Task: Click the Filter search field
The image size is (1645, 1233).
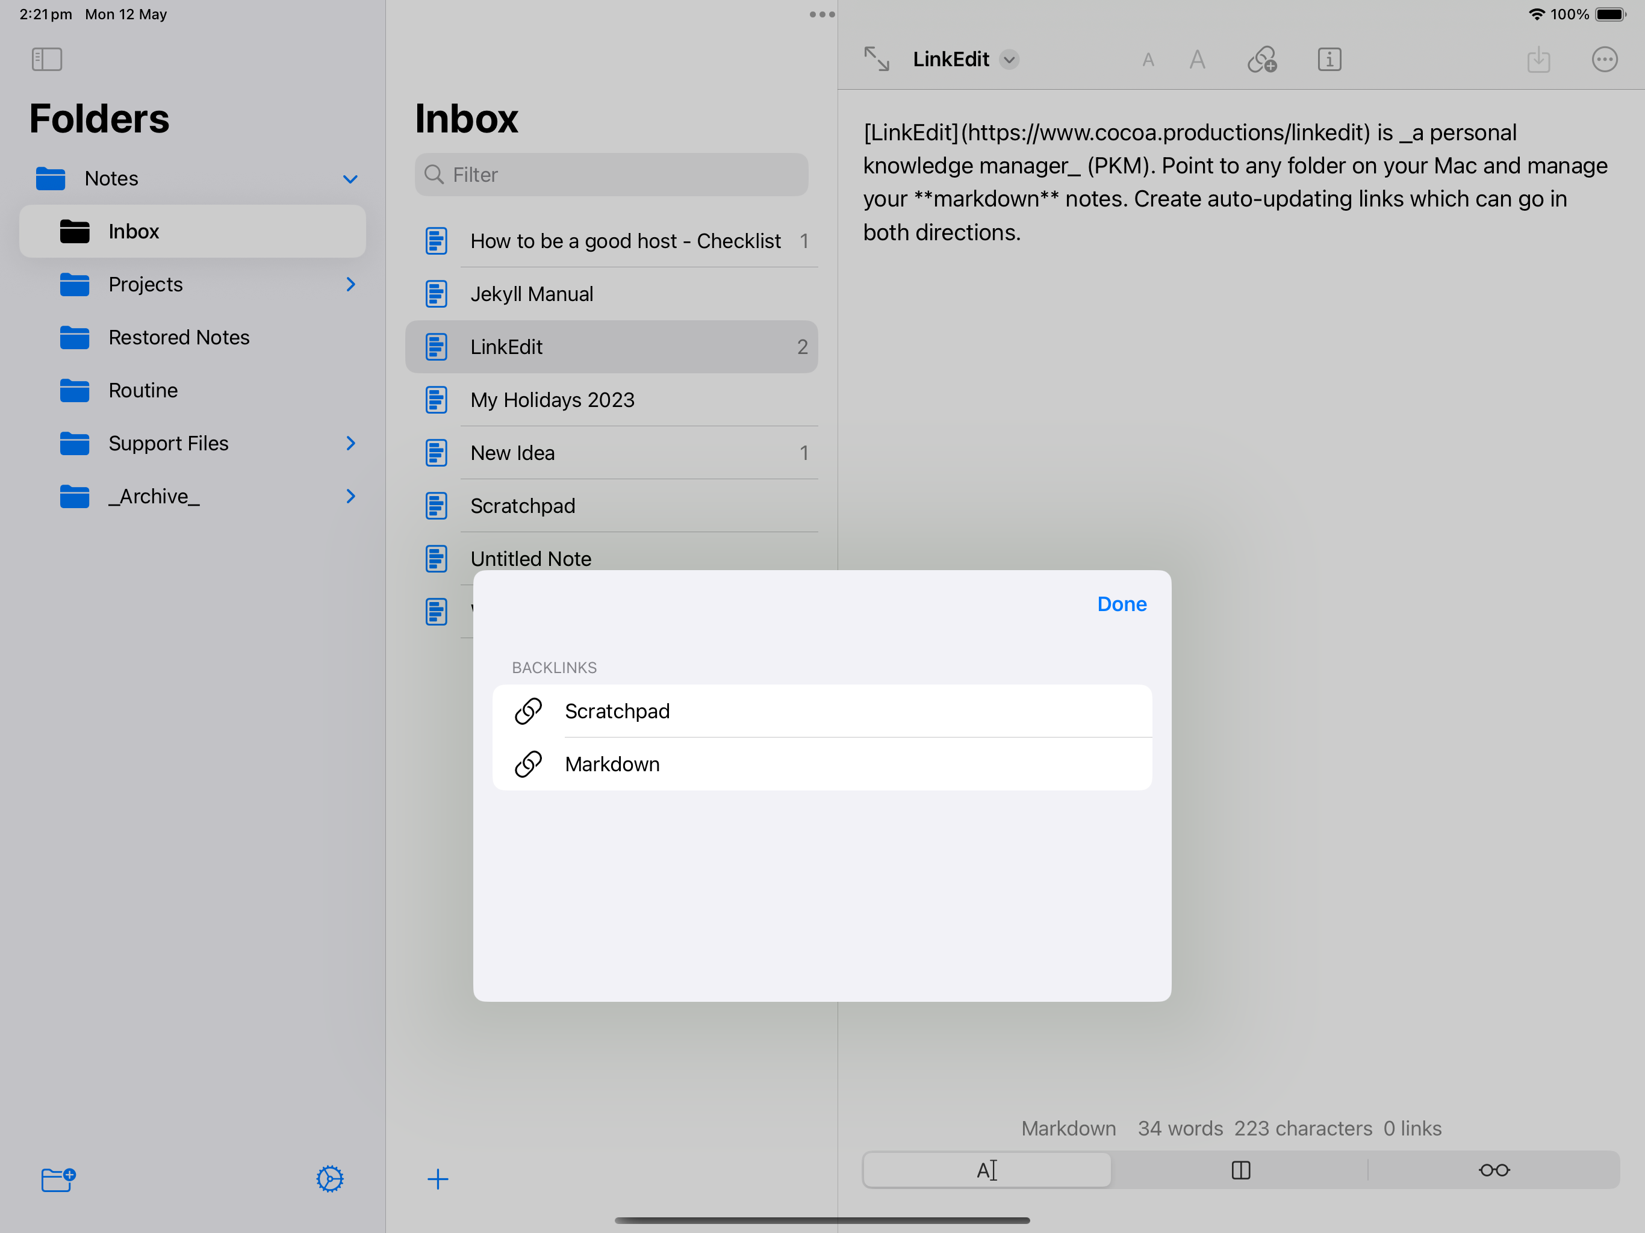Action: pos(611,175)
